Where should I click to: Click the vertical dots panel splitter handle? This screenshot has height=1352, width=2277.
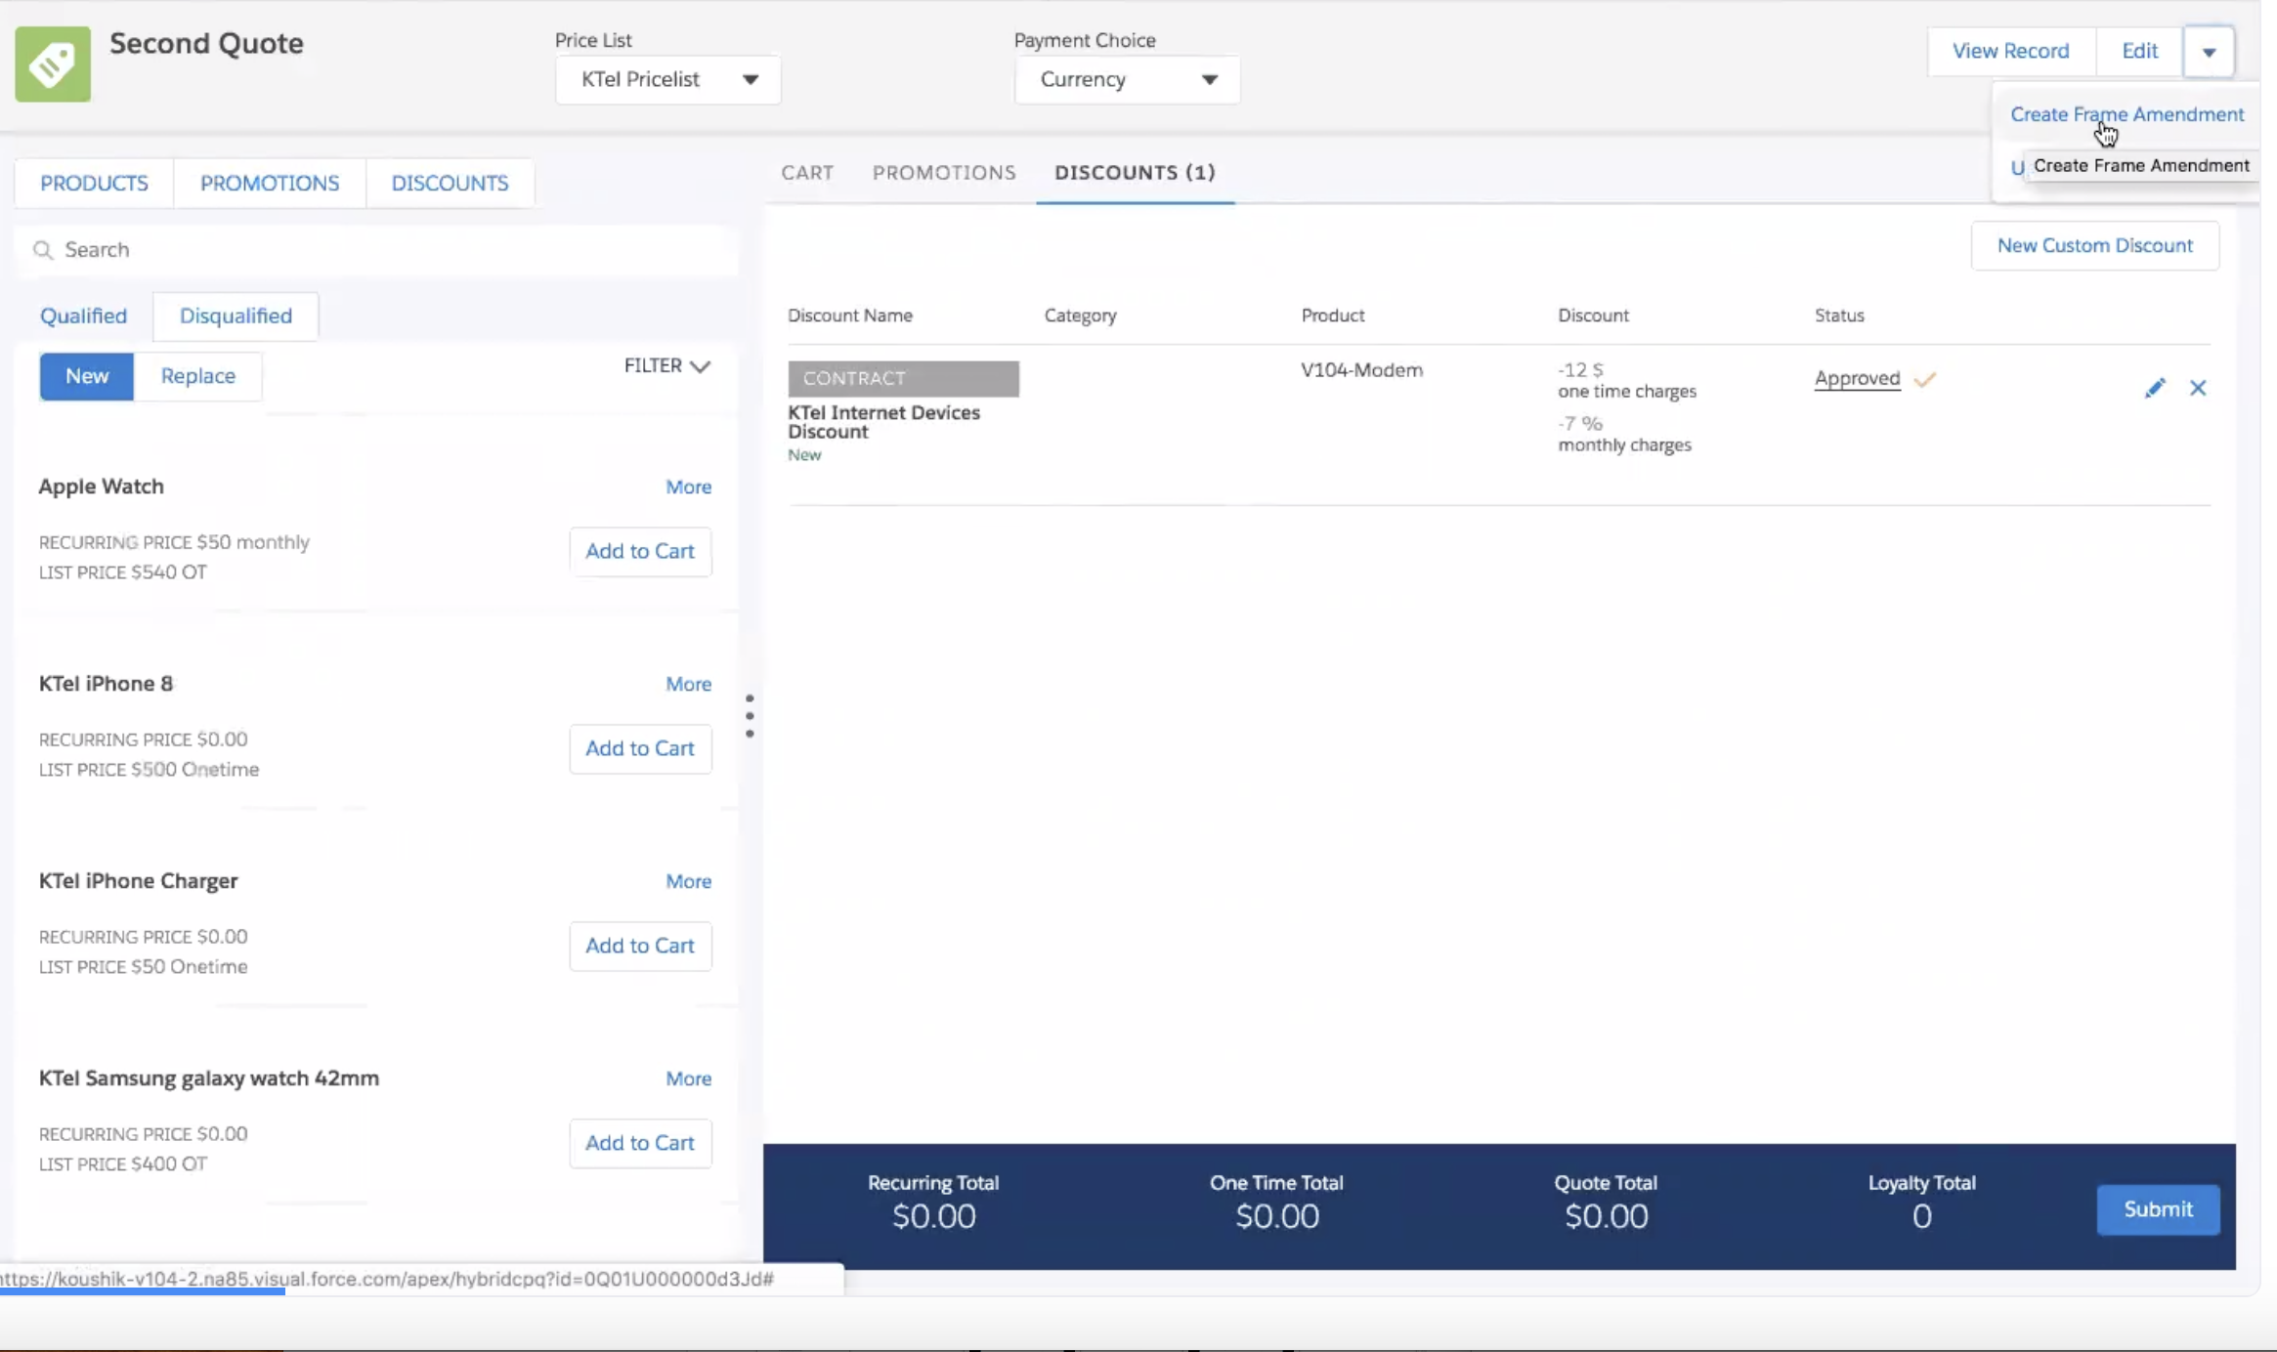(750, 716)
